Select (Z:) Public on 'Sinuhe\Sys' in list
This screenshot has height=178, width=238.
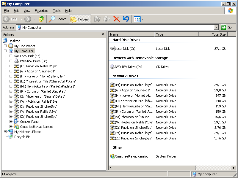pyautogui.click(x=133, y=138)
